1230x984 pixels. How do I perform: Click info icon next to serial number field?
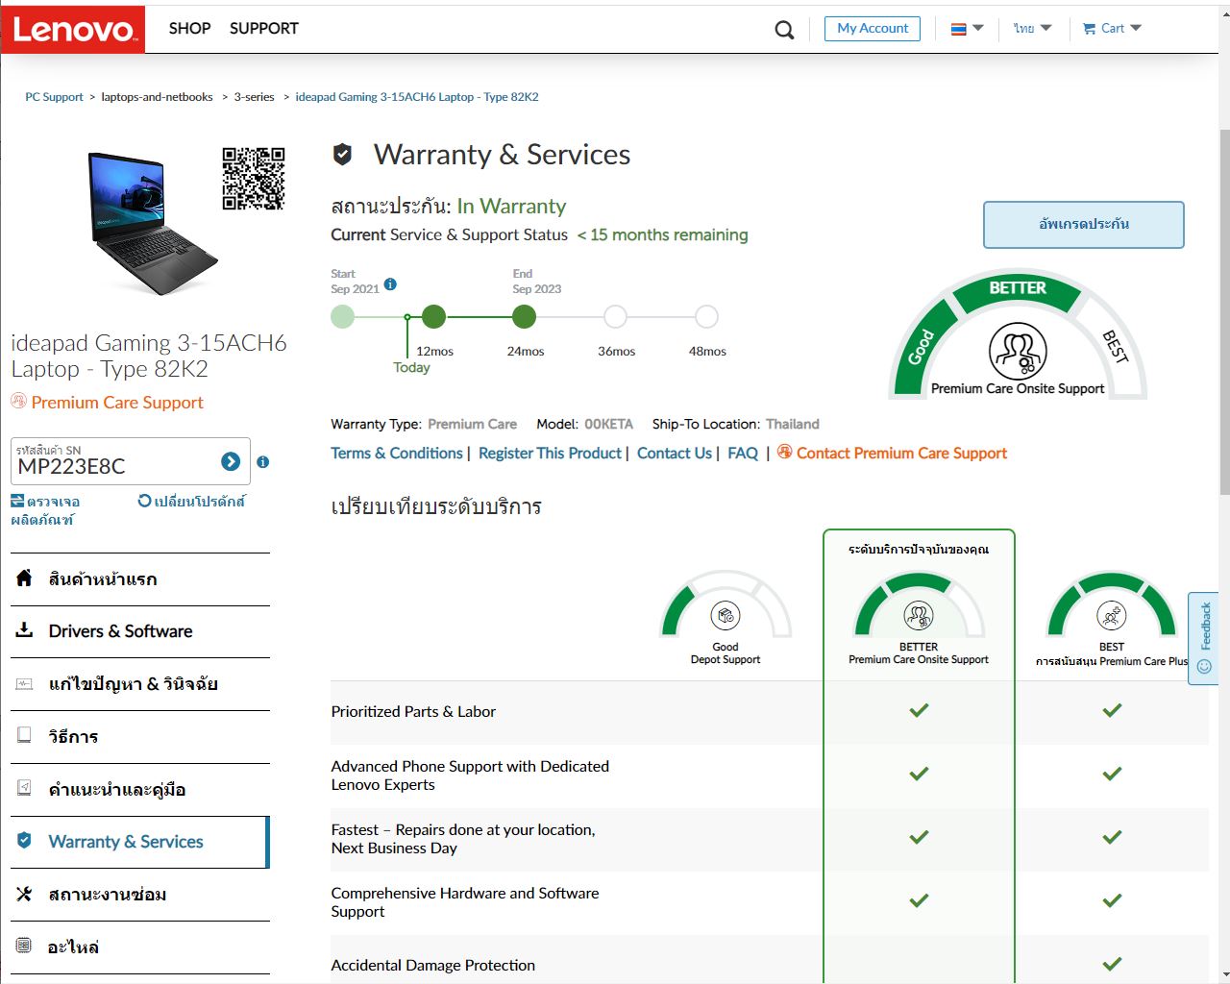coord(263,462)
